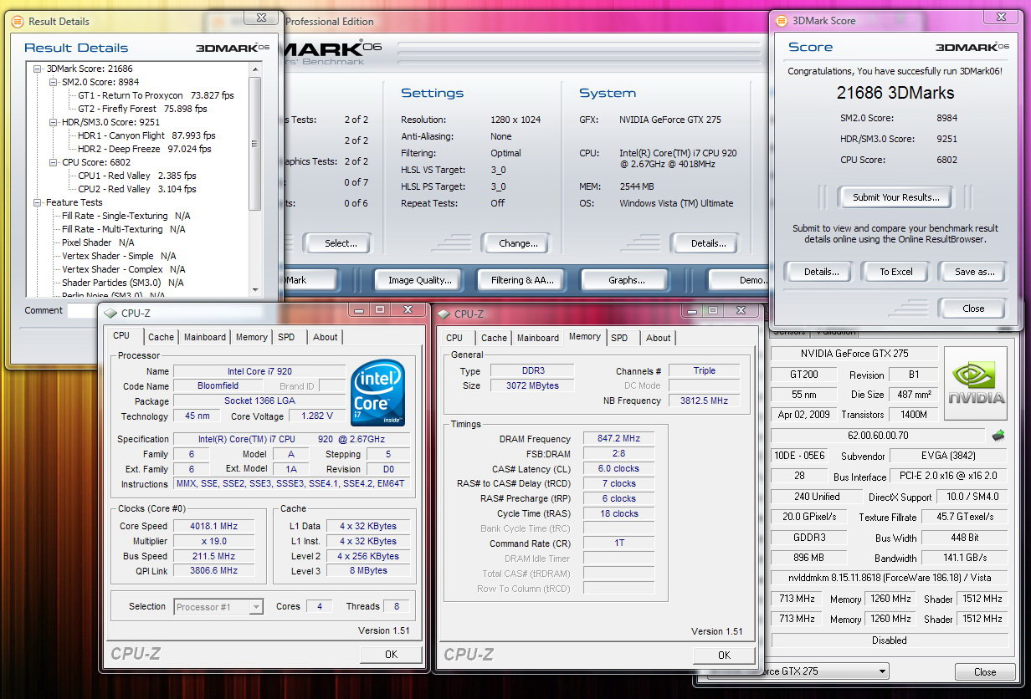Open Cache tab in right CPU-Z window
This screenshot has height=699, width=1031.
[494, 338]
